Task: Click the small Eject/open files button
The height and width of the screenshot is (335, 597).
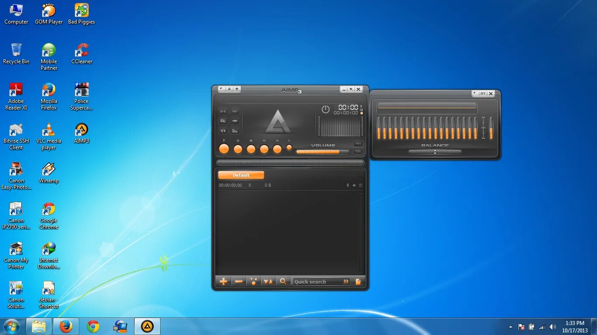Action: pyautogui.click(x=289, y=147)
